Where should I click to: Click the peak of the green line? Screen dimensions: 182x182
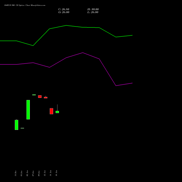tap(66, 25)
